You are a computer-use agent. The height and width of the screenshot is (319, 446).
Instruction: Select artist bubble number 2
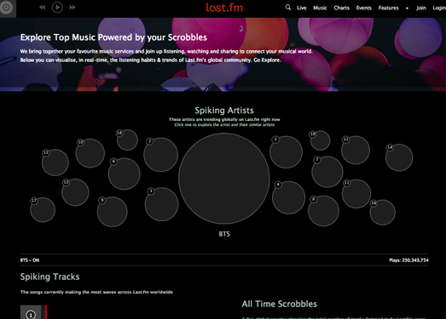[x=160, y=155]
